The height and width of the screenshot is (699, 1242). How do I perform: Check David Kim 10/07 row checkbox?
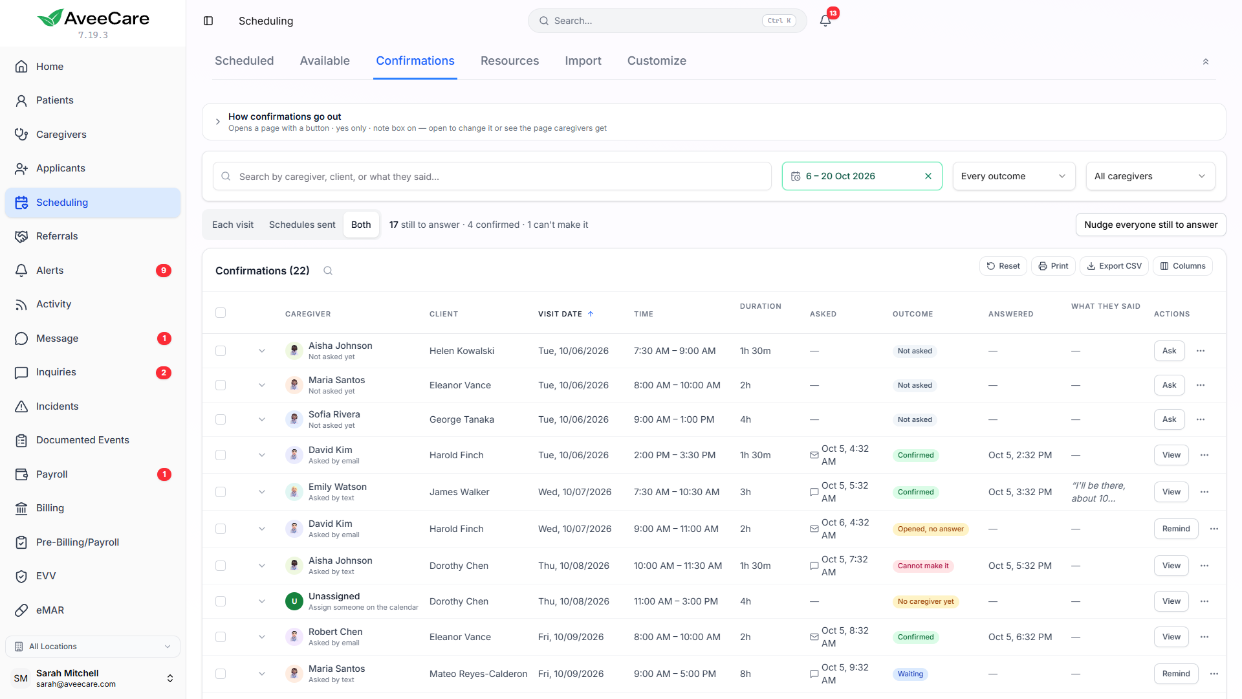click(221, 529)
